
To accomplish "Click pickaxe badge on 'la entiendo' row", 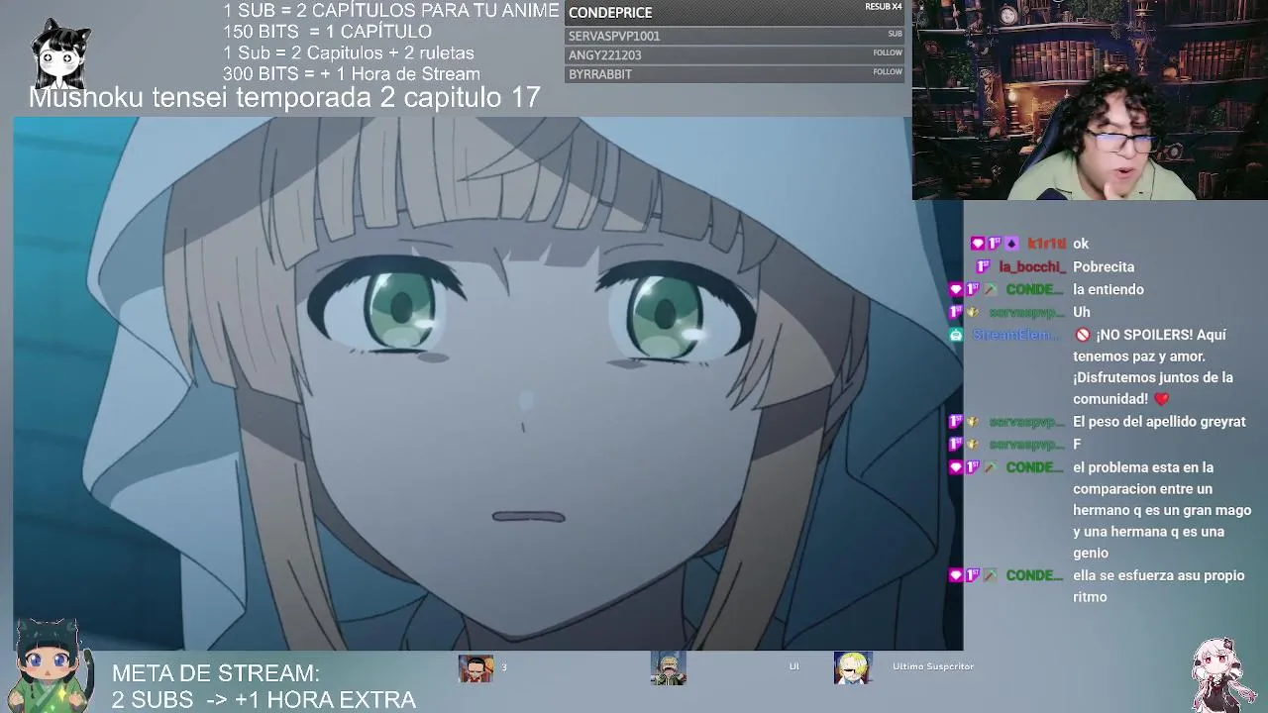I will pyautogui.click(x=990, y=290).
